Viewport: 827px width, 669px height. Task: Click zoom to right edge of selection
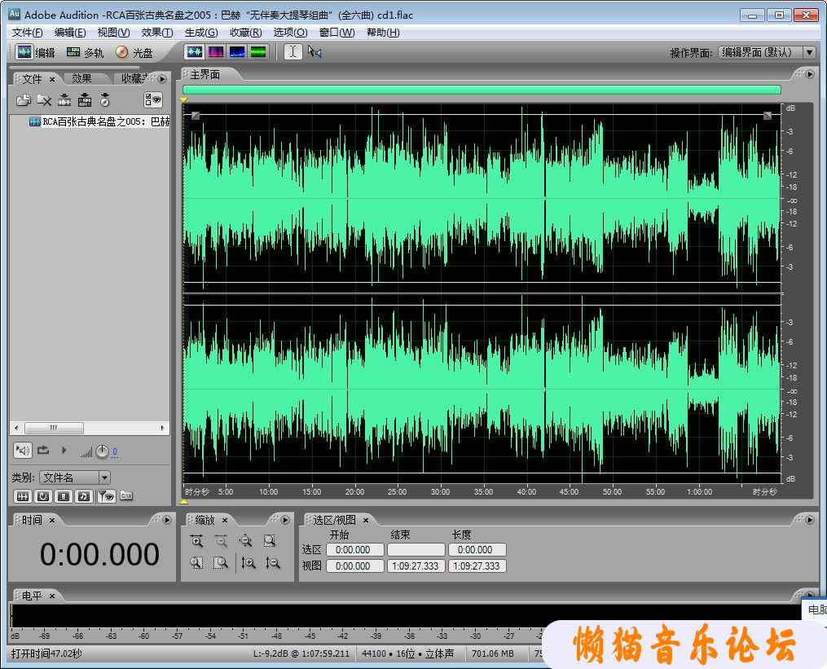221,563
